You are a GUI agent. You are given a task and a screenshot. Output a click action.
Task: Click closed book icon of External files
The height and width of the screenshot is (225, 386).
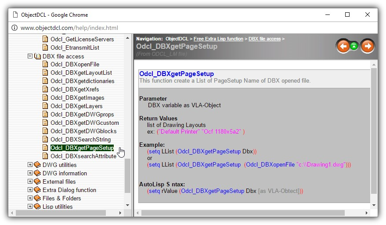coord(37,181)
